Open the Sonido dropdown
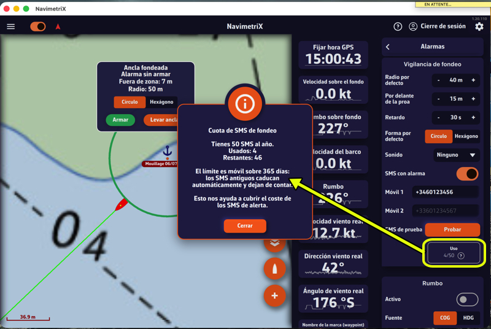The width and height of the screenshot is (491, 329). tap(456, 155)
